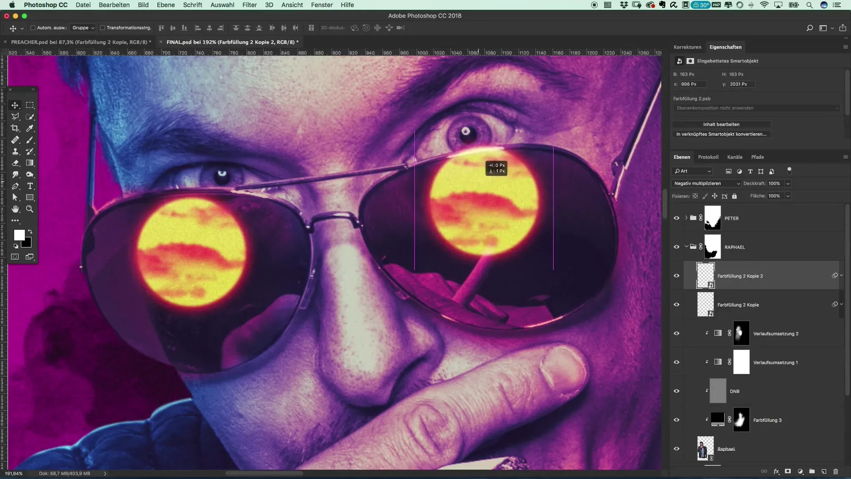Switch to the PREACHER.psd document tab
Image resolution: width=851 pixels, height=479 pixels.
[81, 42]
